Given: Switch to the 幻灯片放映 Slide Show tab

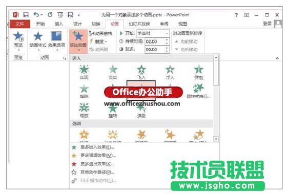Looking at the screenshot, I should pos(139,24).
